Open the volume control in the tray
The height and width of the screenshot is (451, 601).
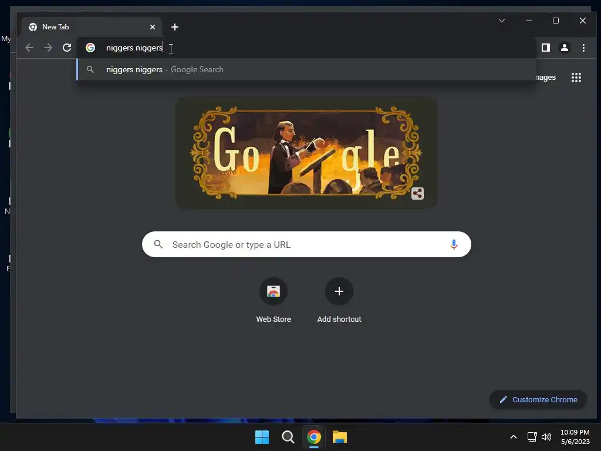(x=546, y=437)
